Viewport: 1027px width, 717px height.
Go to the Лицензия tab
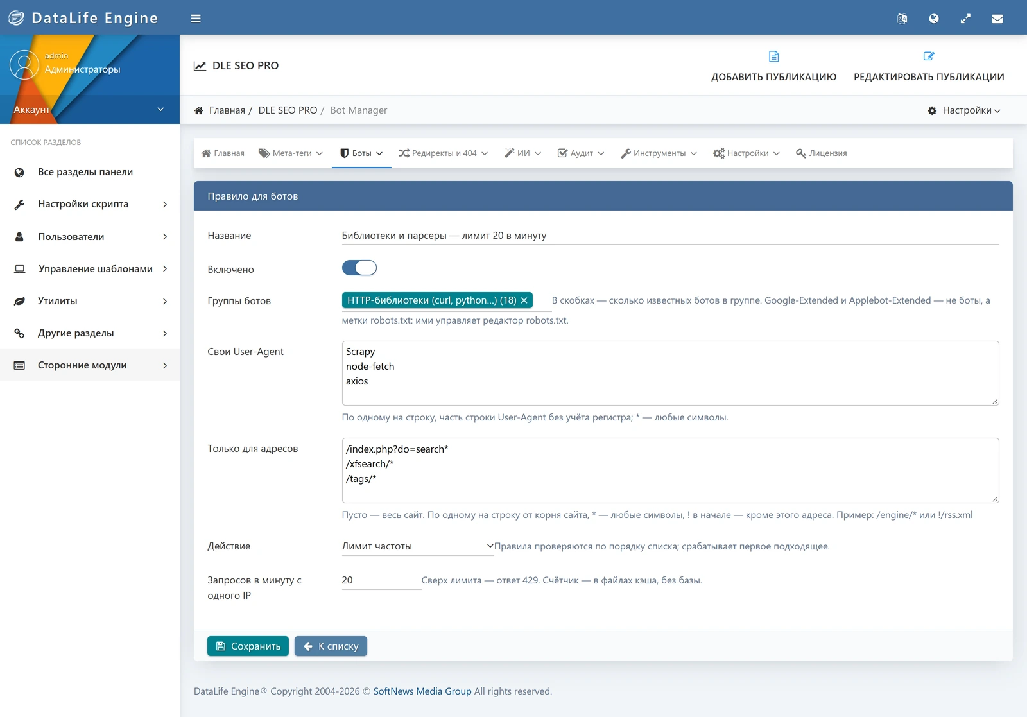(x=821, y=153)
